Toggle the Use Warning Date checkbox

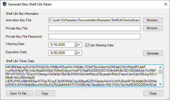(x=87, y=45)
